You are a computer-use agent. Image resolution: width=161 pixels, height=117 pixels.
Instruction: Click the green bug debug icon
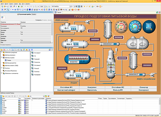(19, 6)
